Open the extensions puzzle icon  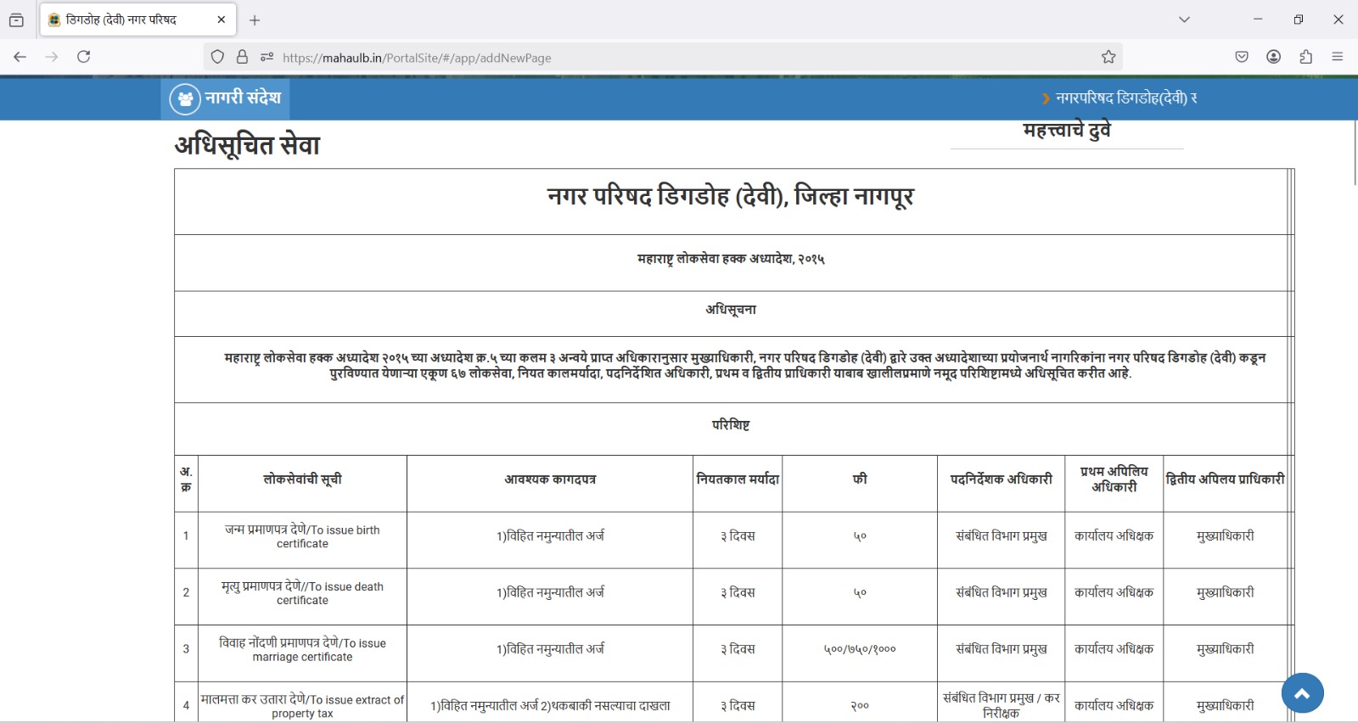1305,57
